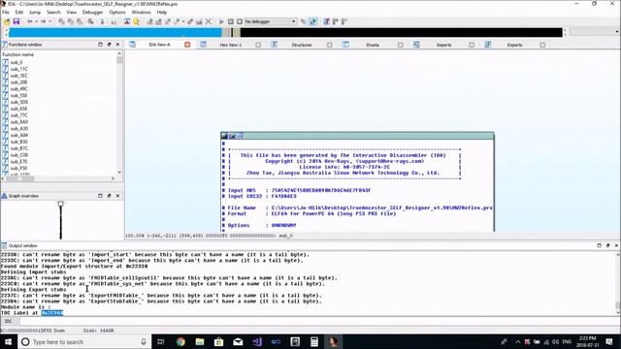
Task: Click the IDC language button
Action: [9, 321]
